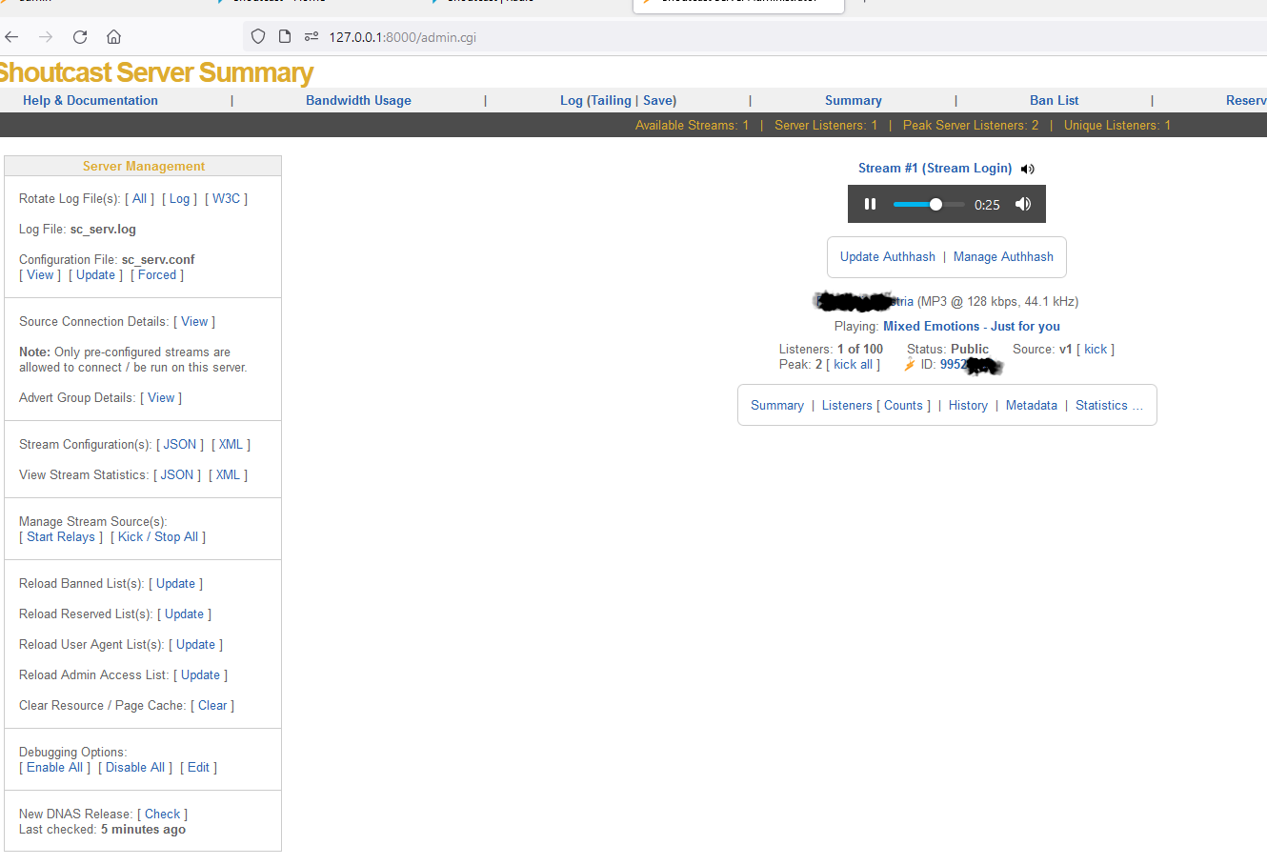
Task: Check for New DNAS Release
Action: pos(162,814)
